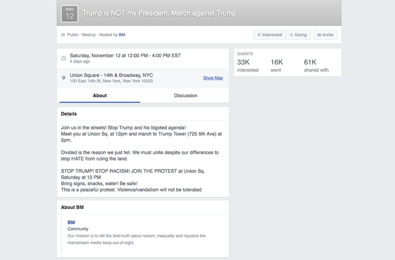The height and width of the screenshot is (260, 395).
Task: Click the clock icon beside the event time
Action: point(64,58)
